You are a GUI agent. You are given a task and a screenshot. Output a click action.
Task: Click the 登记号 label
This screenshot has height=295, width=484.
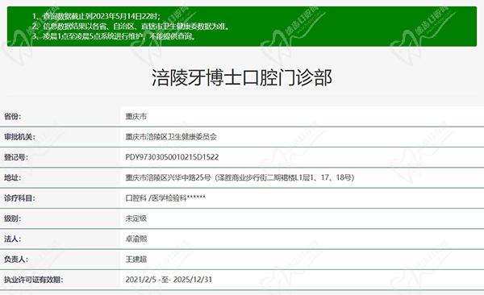coord(16,157)
